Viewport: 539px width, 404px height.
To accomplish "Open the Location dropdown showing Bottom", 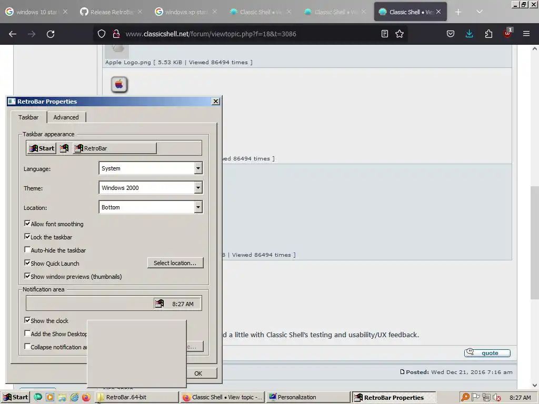I will pyautogui.click(x=151, y=207).
